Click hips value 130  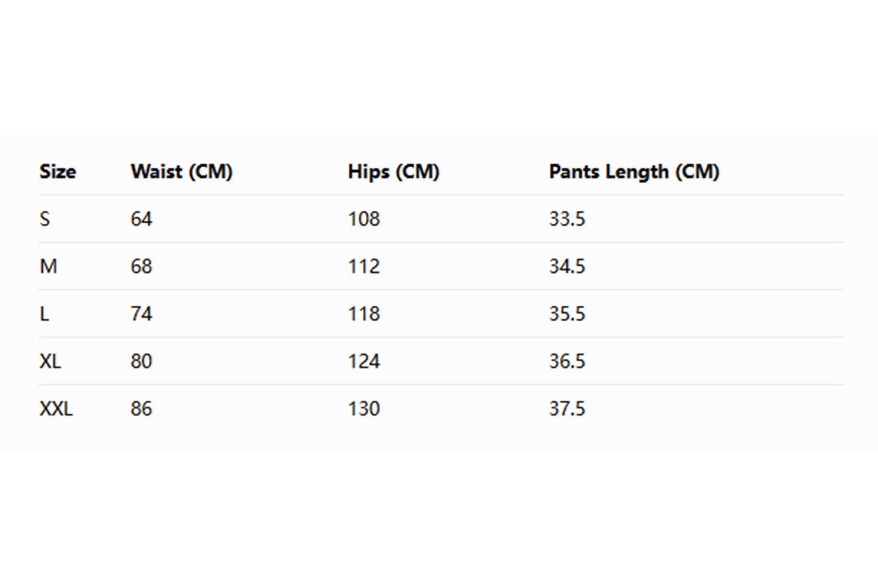pos(363,409)
